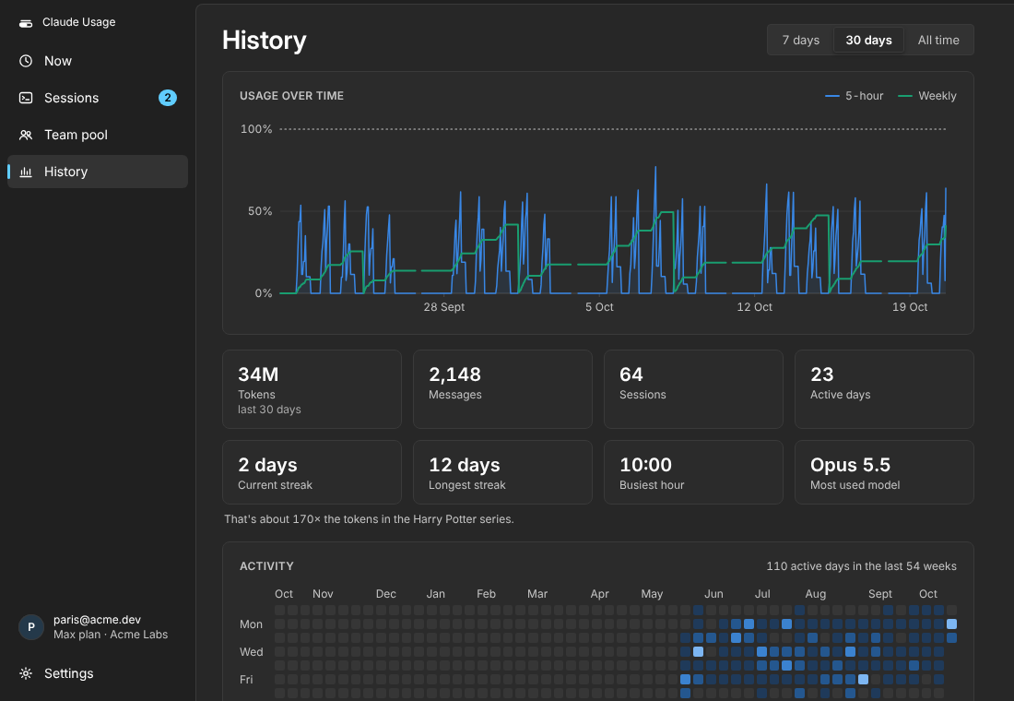Open the Sessions page

[x=98, y=98]
